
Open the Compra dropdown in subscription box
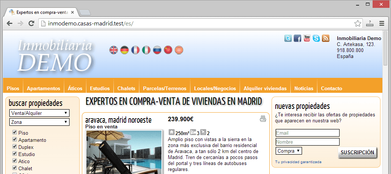(289, 151)
